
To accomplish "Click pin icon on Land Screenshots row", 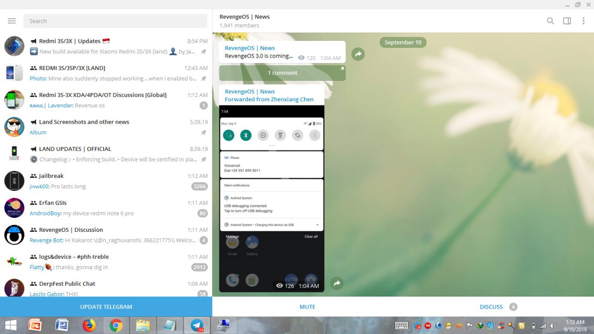I will point(203,132).
